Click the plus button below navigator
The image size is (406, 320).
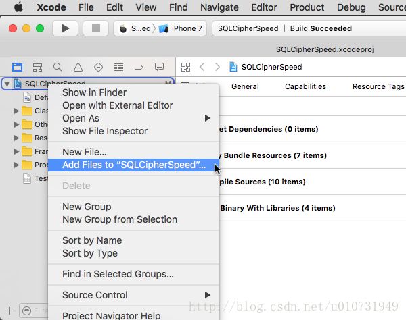point(10,311)
